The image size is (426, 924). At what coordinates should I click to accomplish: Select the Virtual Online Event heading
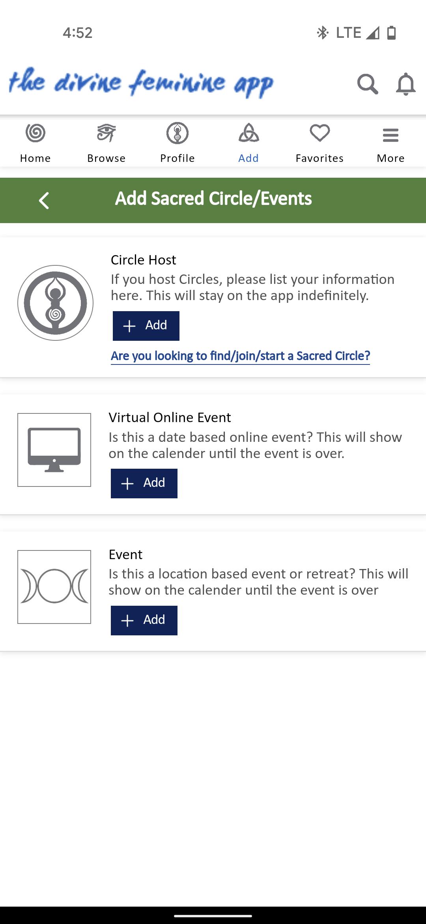170,417
